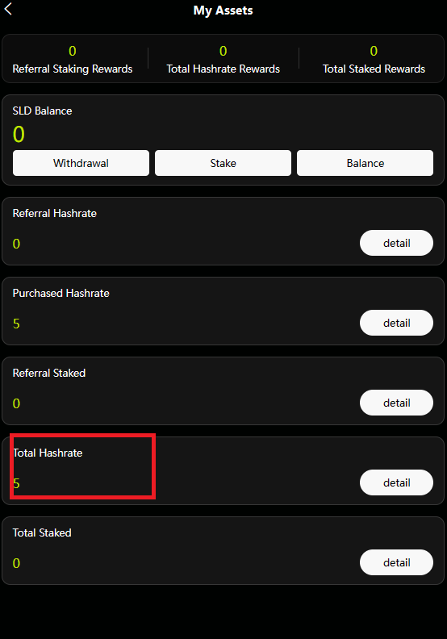Select the Total Staked Rewards stat
Screen dimensions: 447x639
point(374,60)
